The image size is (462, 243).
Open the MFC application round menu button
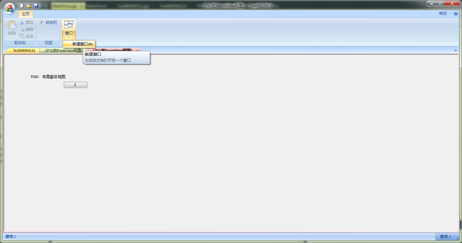click(10, 8)
